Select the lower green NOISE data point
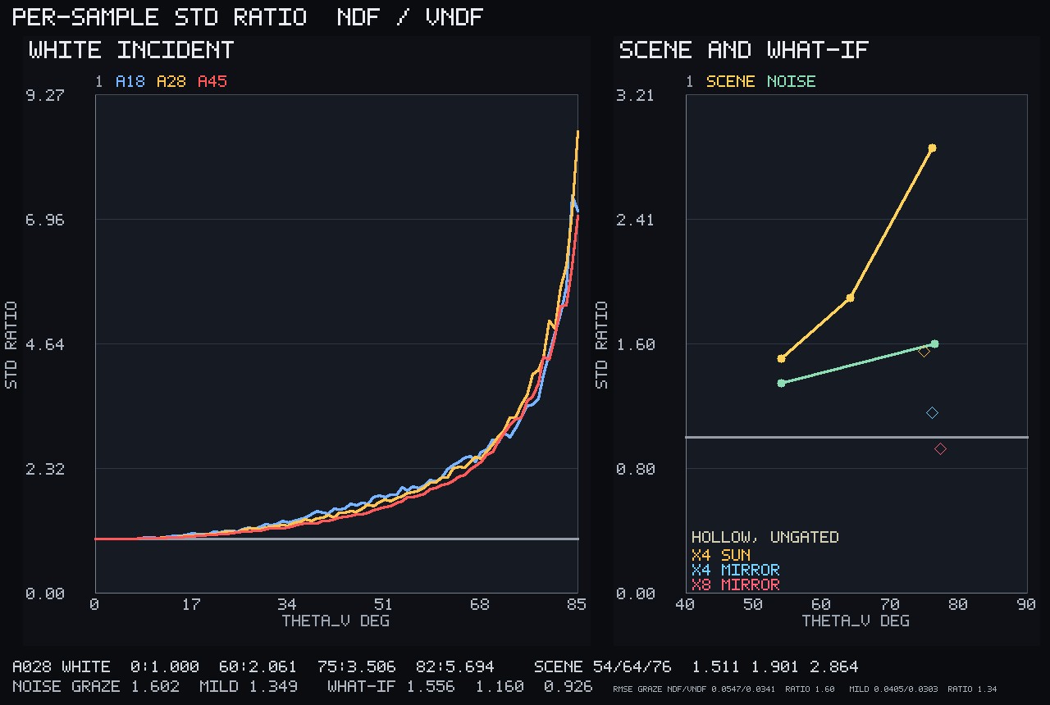Image resolution: width=1050 pixels, height=705 pixels. coord(781,383)
